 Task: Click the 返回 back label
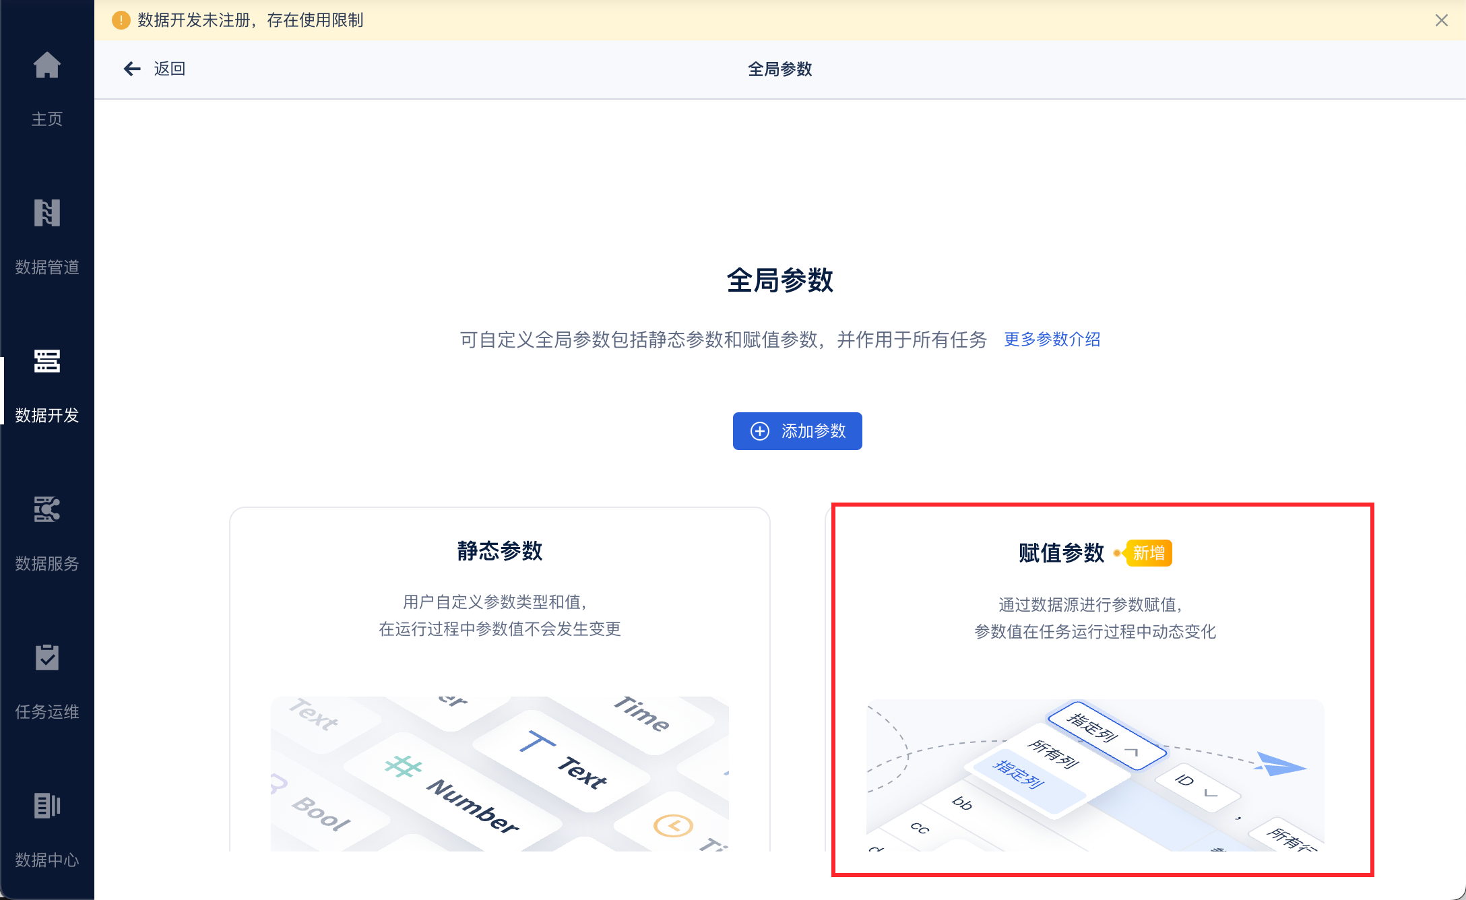[169, 69]
